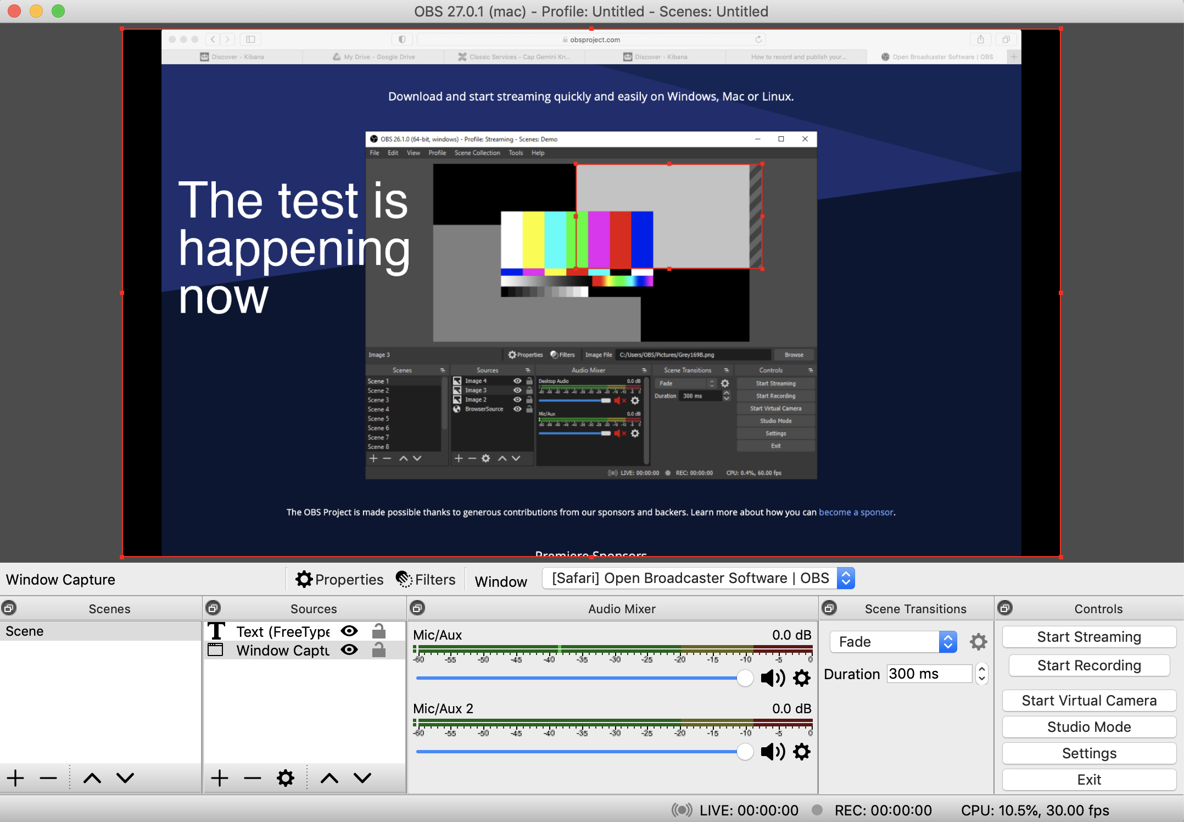Pop out the Controls dock
Screen dimensions: 1184x822
click(1005, 608)
